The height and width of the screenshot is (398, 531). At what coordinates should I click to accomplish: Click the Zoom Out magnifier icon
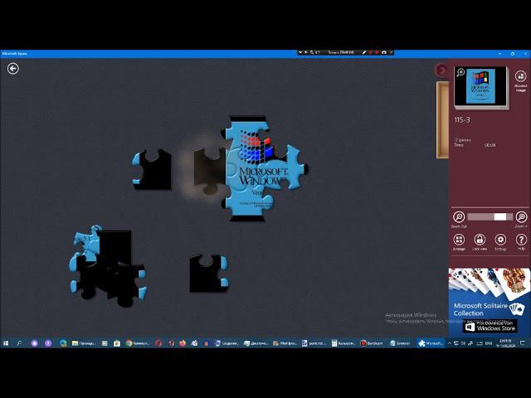coord(459,216)
